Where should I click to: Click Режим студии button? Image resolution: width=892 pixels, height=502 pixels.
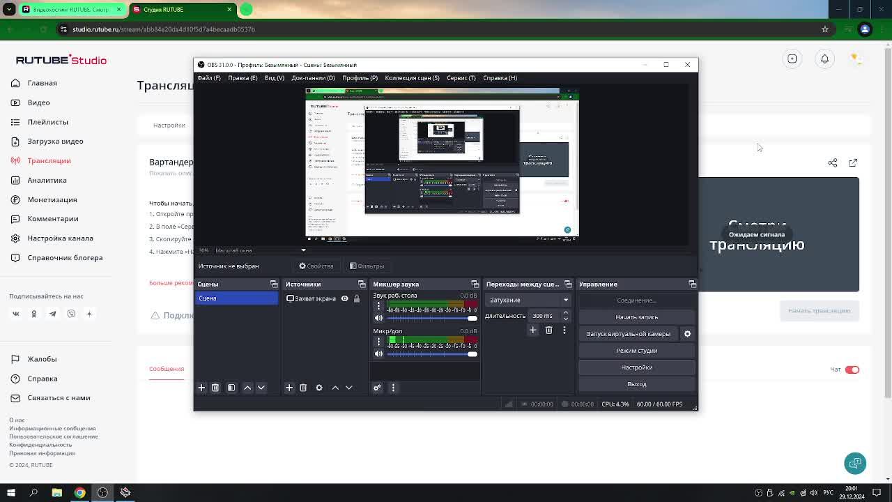pos(637,351)
